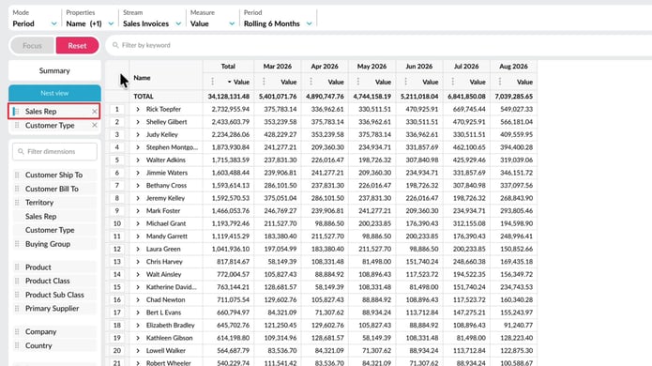The width and height of the screenshot is (652, 366).
Task: Expand the Shelley Gilbert row
Action: (x=138, y=122)
